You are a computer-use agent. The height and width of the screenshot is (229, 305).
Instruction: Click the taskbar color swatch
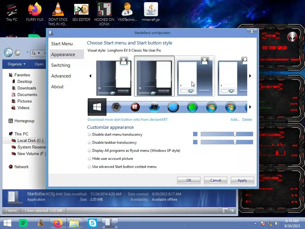coord(195,142)
